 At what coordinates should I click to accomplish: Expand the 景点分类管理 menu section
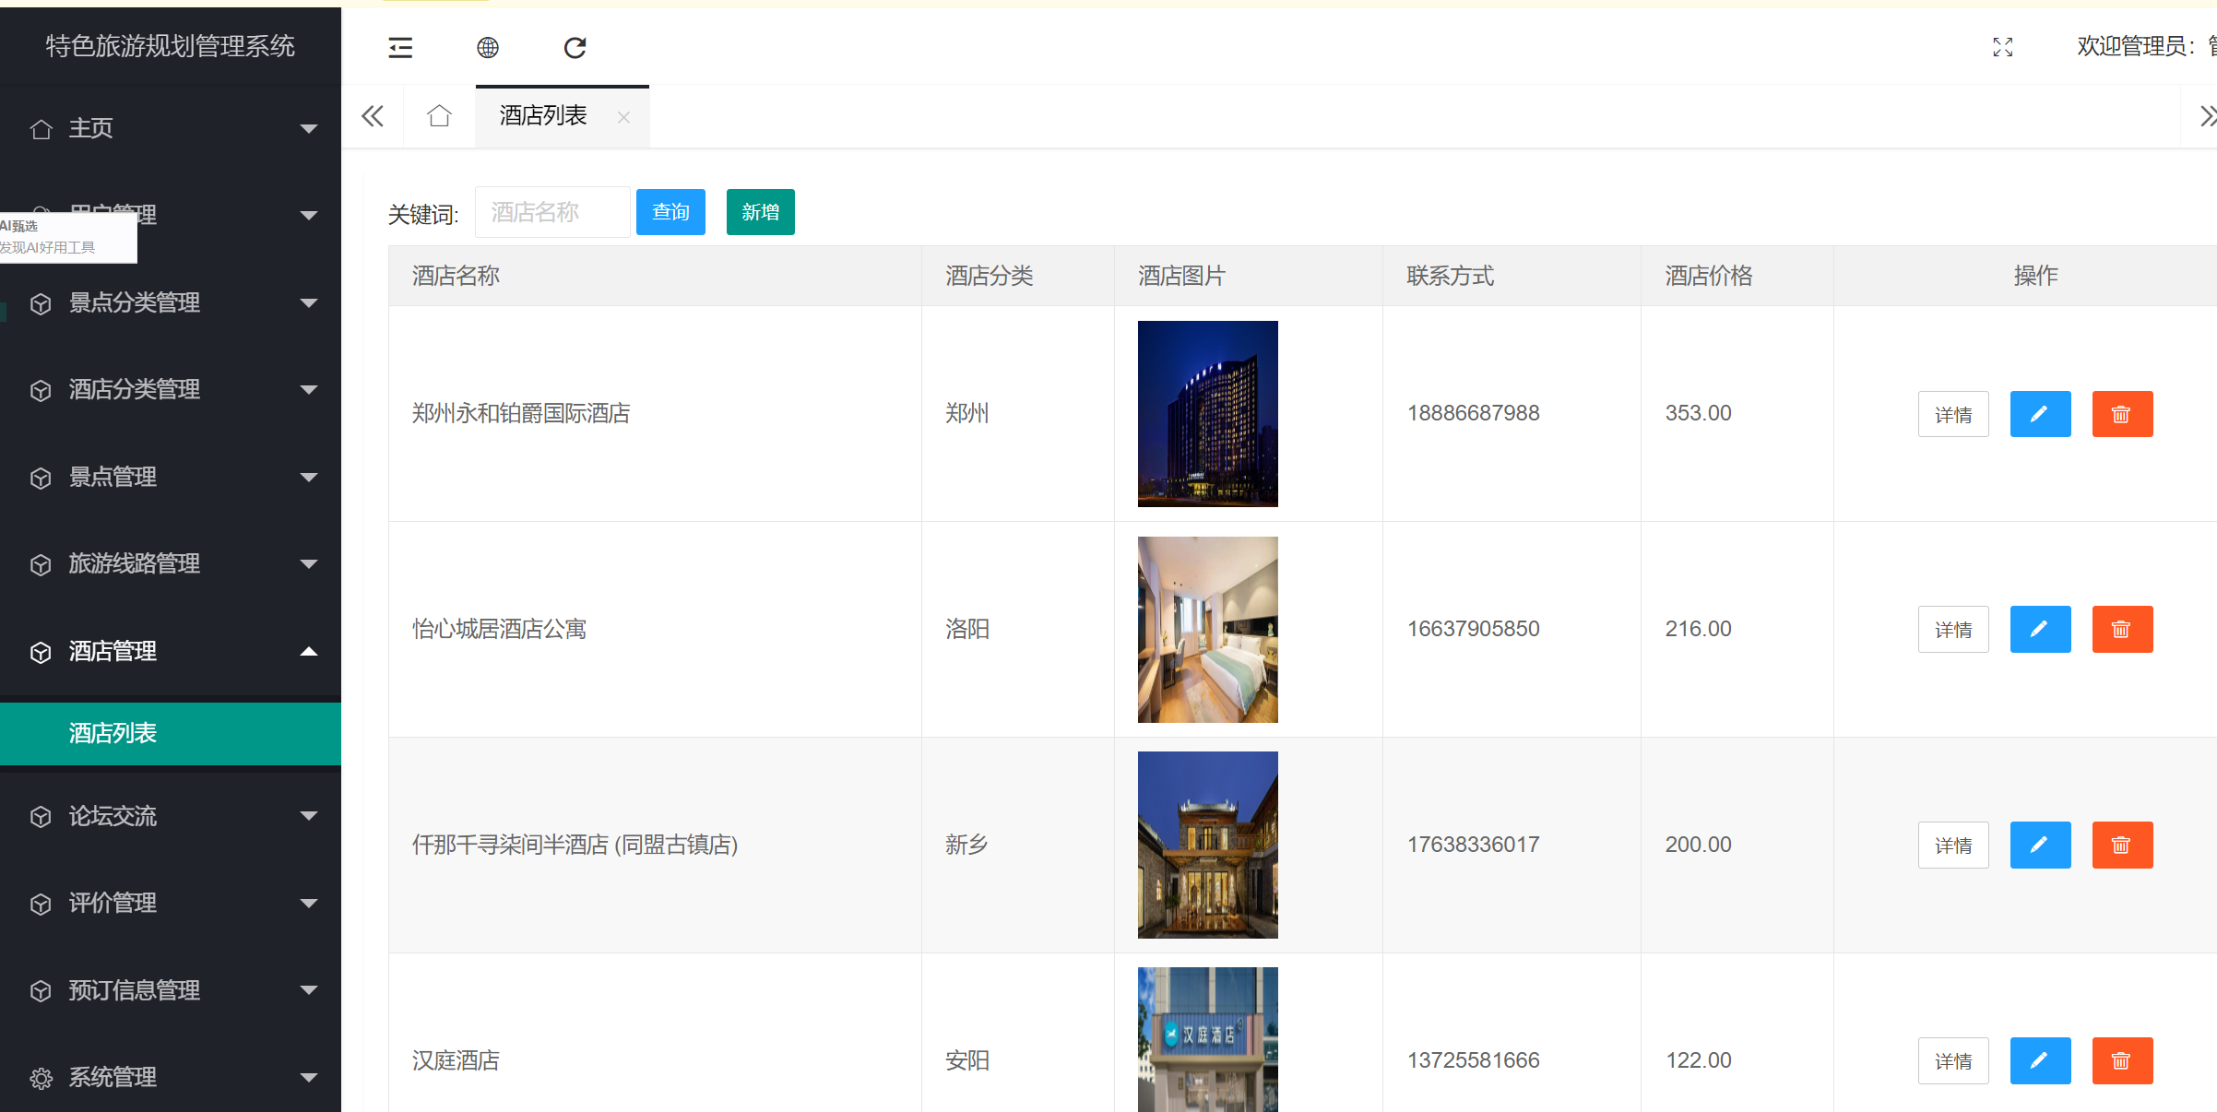click(x=134, y=303)
